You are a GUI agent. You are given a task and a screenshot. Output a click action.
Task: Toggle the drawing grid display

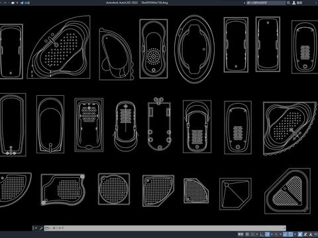click(247, 234)
